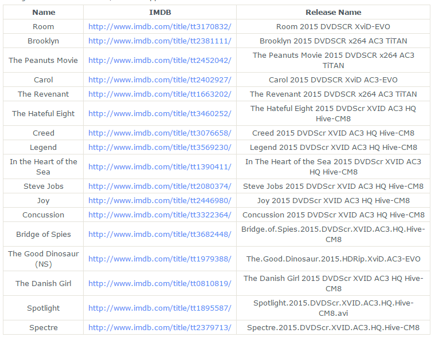Click 'The Peanuts Movie 2015 DVDSCR' release name
Screen dimensions: 439x337
tap(333, 60)
